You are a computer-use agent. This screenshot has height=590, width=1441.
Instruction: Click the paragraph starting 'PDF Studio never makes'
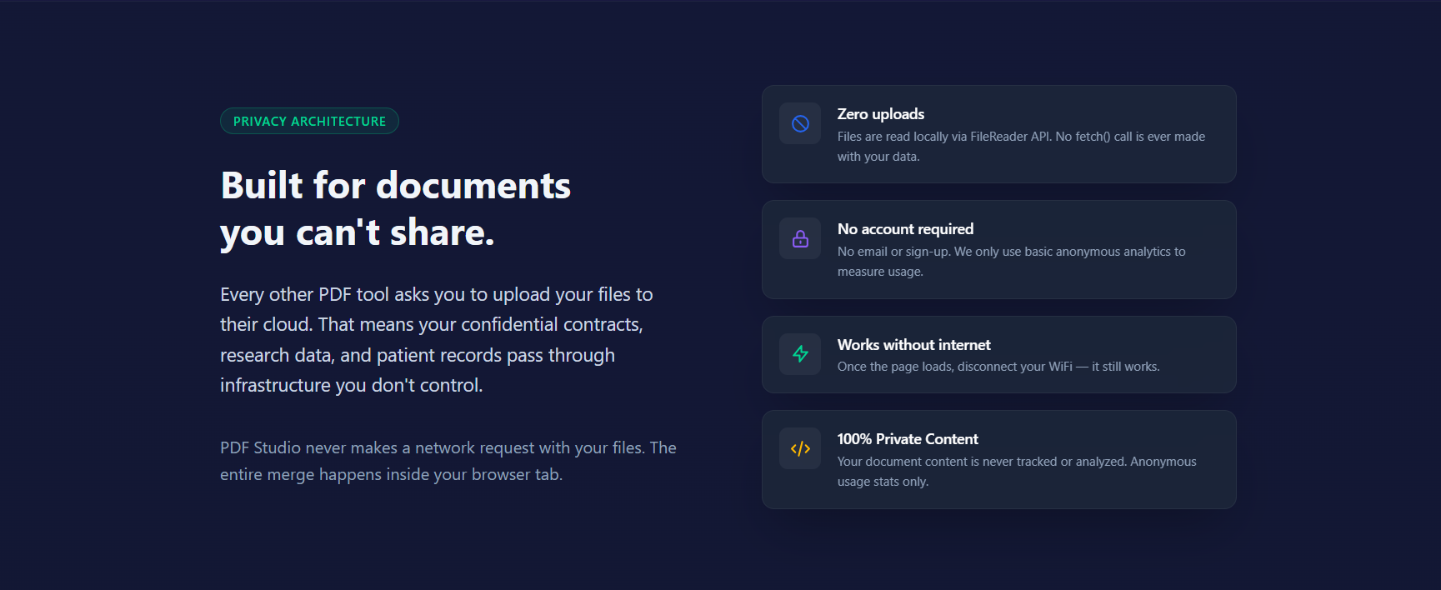point(448,461)
